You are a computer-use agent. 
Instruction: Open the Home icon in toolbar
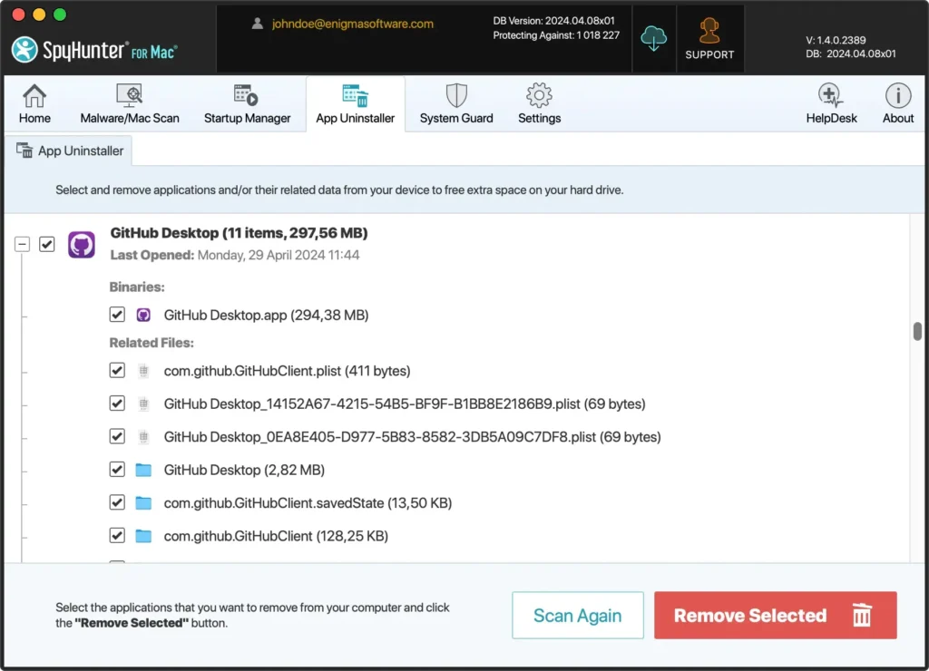pyautogui.click(x=34, y=96)
